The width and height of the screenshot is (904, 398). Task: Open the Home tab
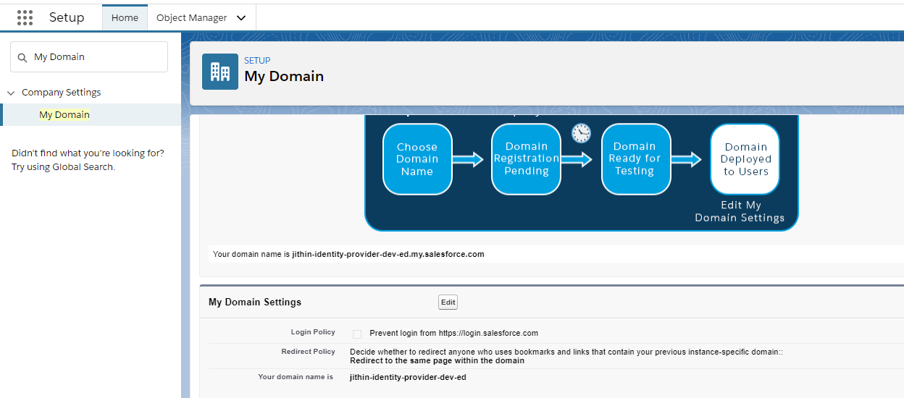tap(125, 17)
